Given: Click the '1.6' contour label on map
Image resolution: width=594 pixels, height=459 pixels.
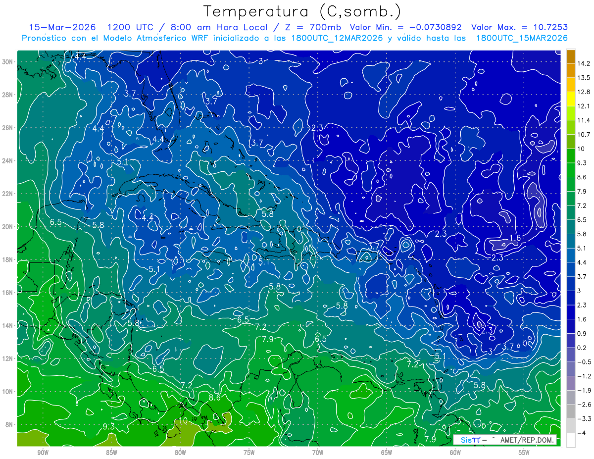Looking at the screenshot, I should pos(515,238).
